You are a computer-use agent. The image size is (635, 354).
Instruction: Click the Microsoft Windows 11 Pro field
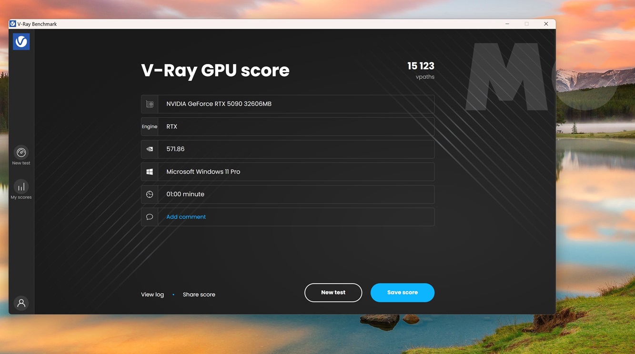[x=295, y=172]
